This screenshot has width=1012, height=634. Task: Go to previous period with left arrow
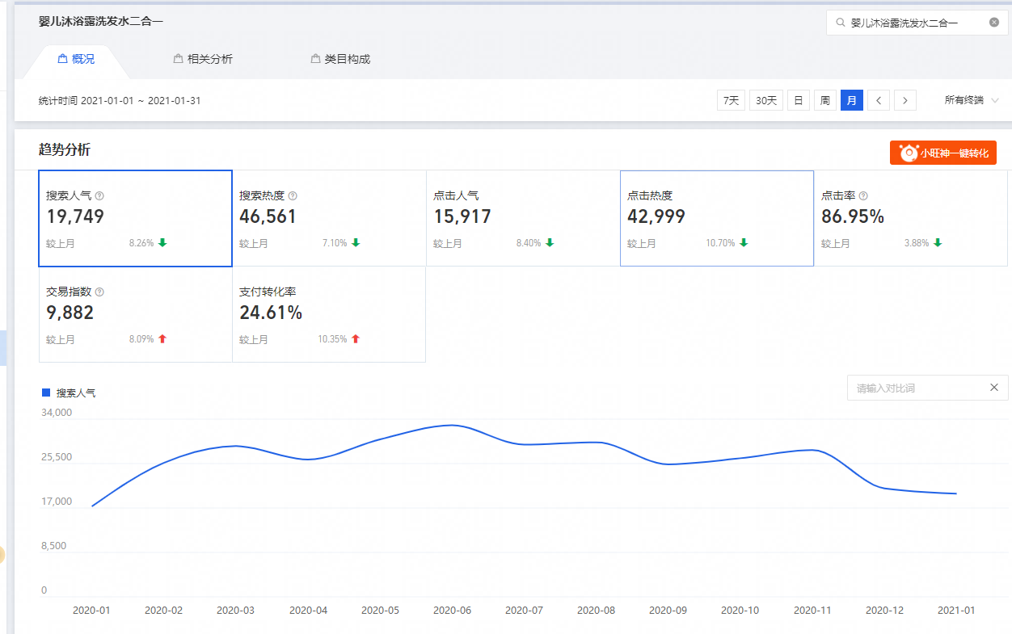pyautogui.click(x=879, y=100)
